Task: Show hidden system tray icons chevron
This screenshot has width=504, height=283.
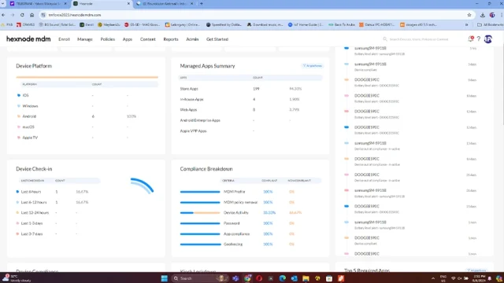Action: (x=433, y=278)
